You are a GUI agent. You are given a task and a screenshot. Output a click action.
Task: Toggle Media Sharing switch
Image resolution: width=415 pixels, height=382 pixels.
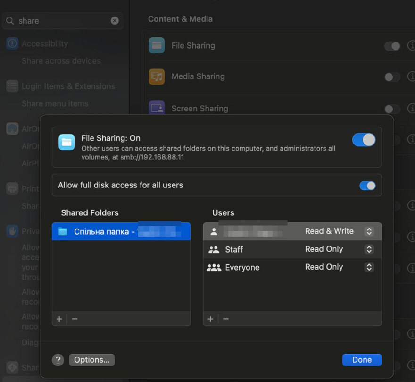click(x=392, y=77)
